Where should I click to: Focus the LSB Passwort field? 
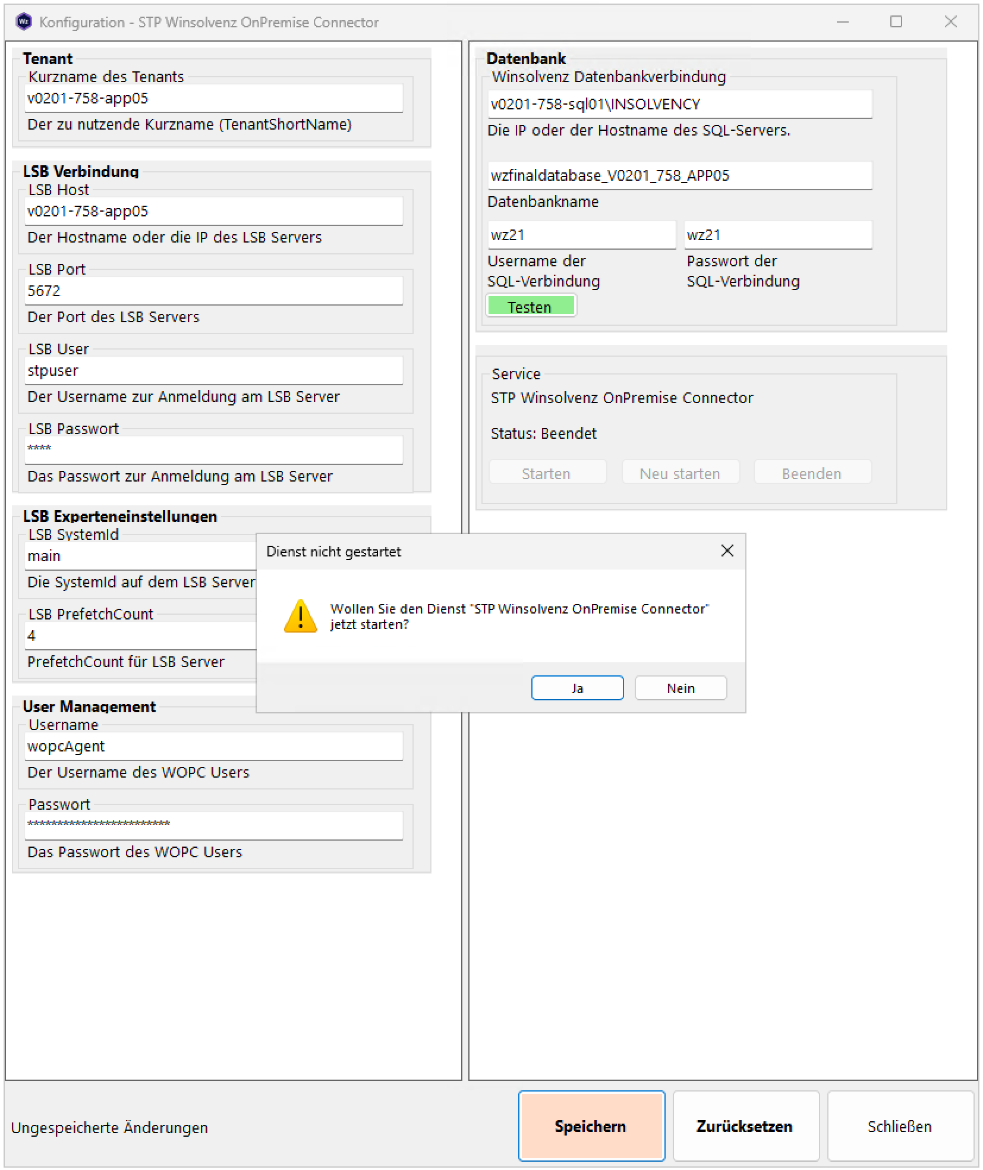(x=213, y=451)
